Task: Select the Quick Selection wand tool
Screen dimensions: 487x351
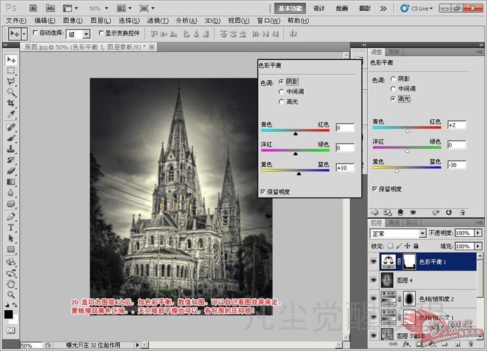Action: point(11,92)
